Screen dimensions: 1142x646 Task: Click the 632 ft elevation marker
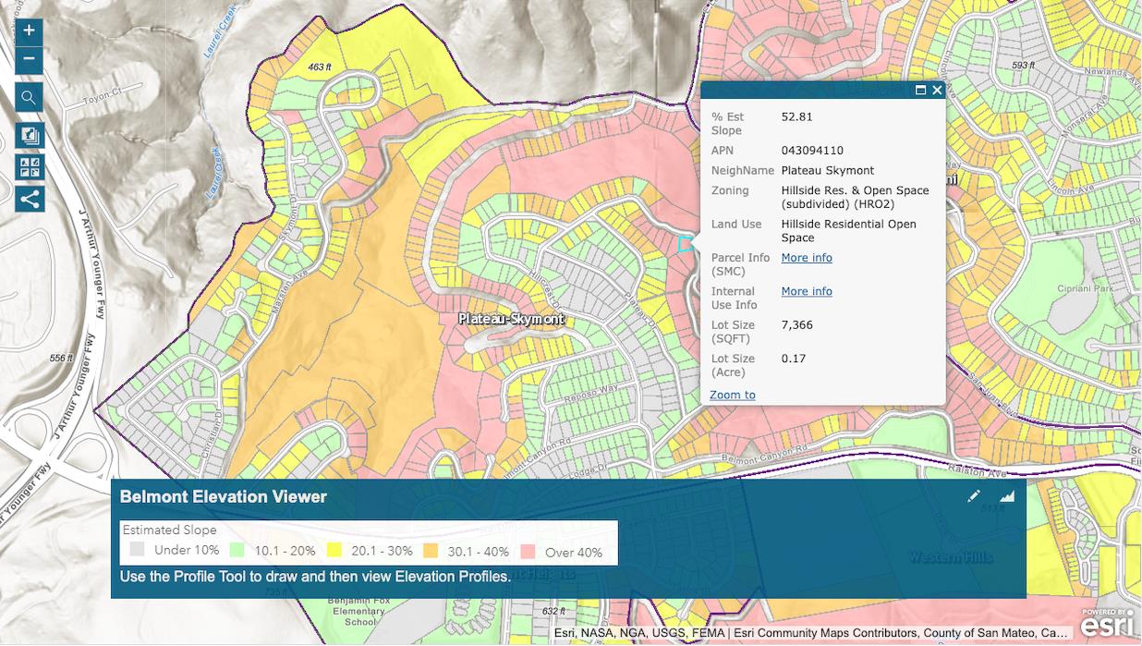coord(553,612)
